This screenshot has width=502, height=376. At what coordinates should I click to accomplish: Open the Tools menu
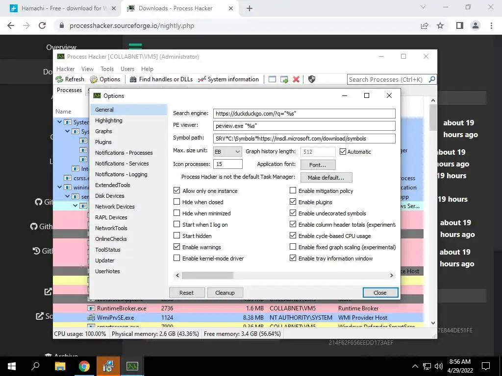(x=107, y=69)
